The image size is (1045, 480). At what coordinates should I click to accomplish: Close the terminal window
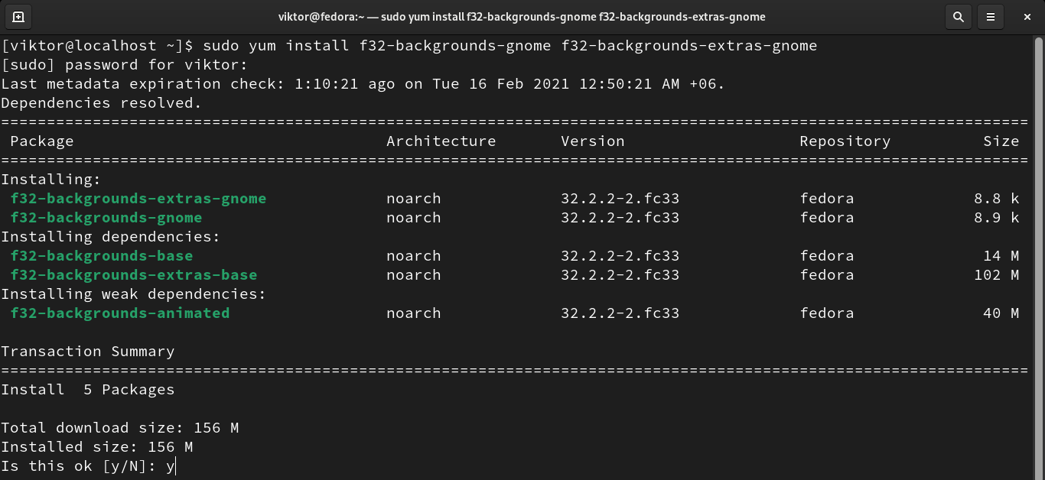click(x=1027, y=16)
